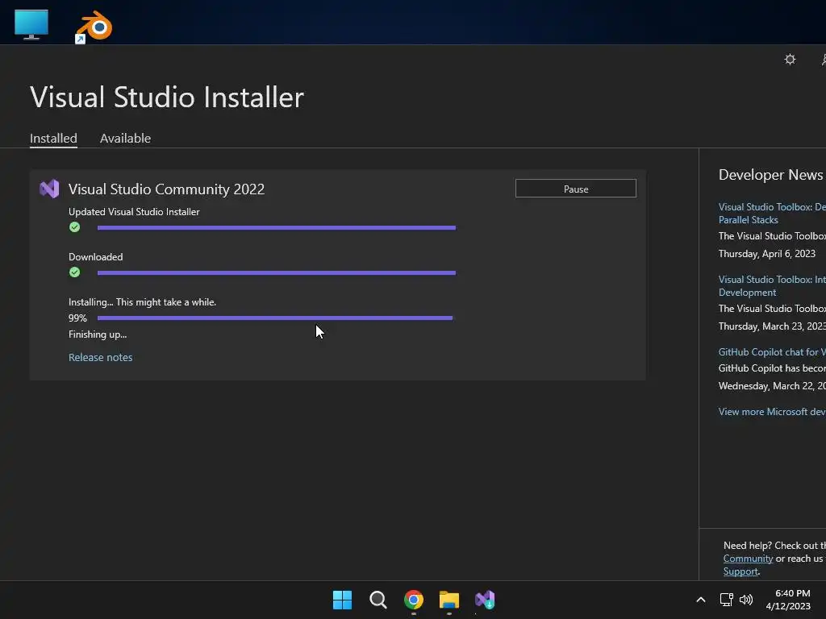Viewport: 826px width, 619px height.
Task: Open the volume speaker tray icon
Action: 746,600
